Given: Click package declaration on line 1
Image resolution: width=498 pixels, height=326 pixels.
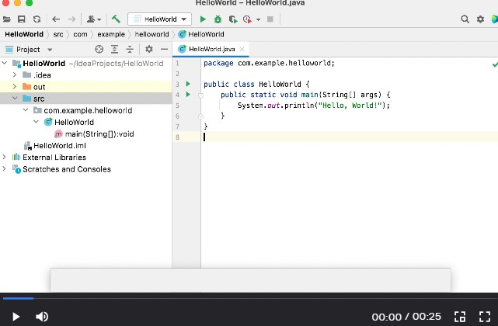Looking at the screenshot, I should pos(269,63).
